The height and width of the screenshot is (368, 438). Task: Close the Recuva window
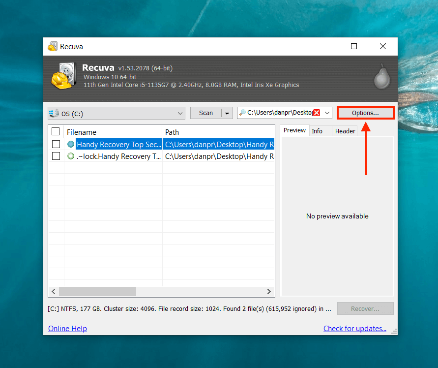coord(383,46)
